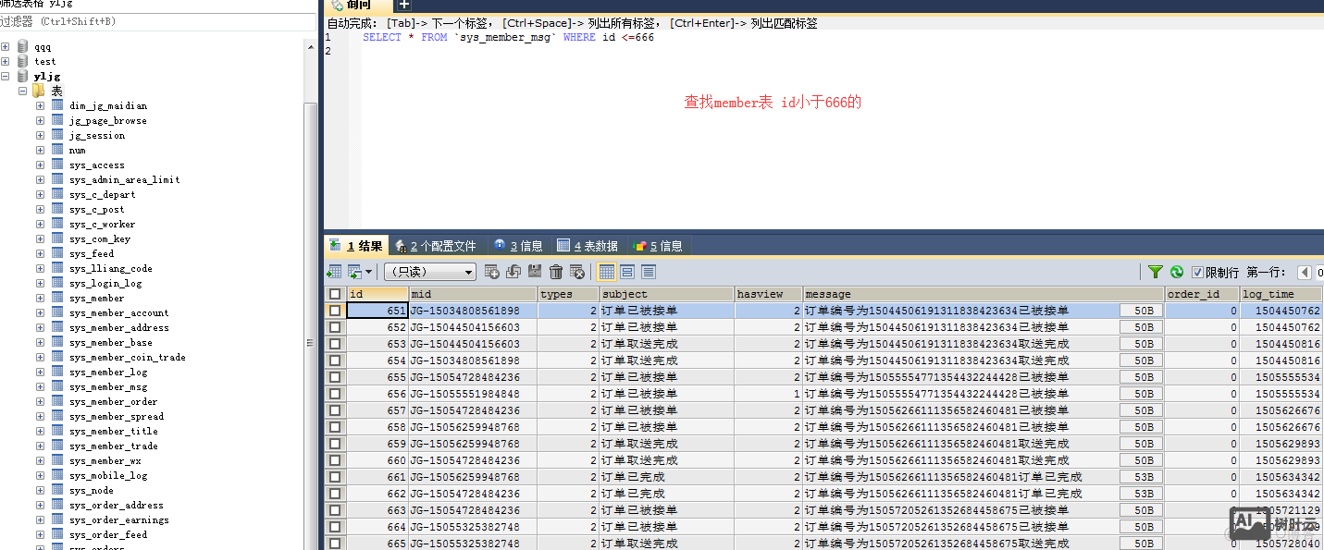Image resolution: width=1324 pixels, height=550 pixels.
Task: Check the row checkbox for id 651
Action: point(335,310)
